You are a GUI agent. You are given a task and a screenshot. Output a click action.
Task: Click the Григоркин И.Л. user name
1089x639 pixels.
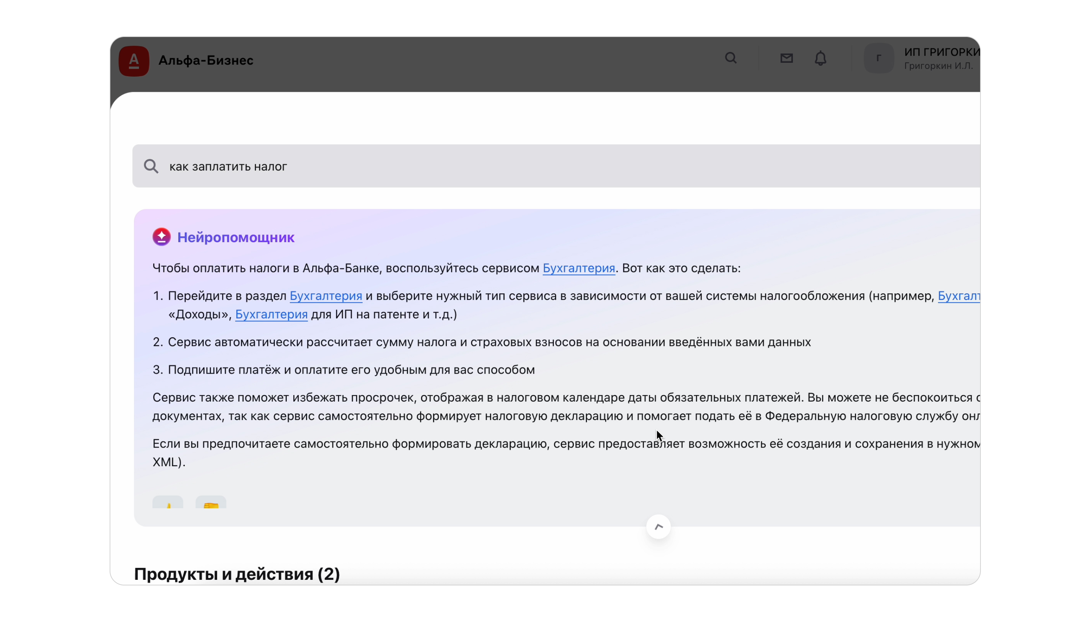click(x=938, y=66)
